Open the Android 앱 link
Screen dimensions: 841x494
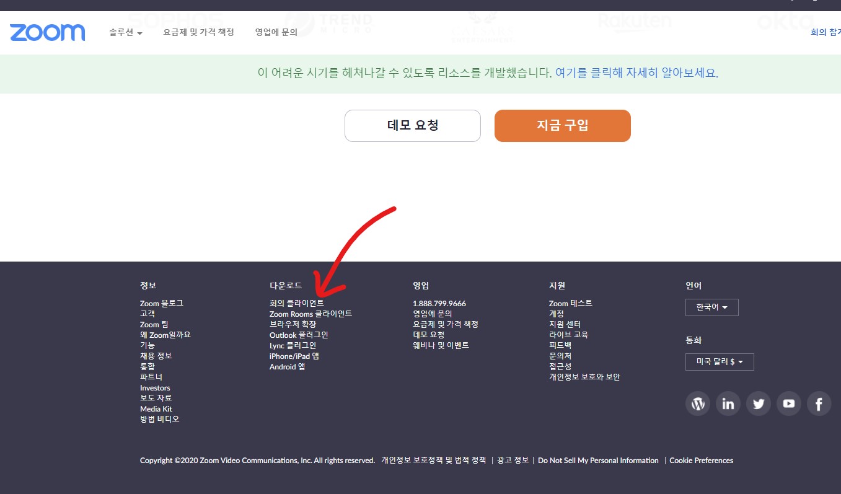coord(287,366)
